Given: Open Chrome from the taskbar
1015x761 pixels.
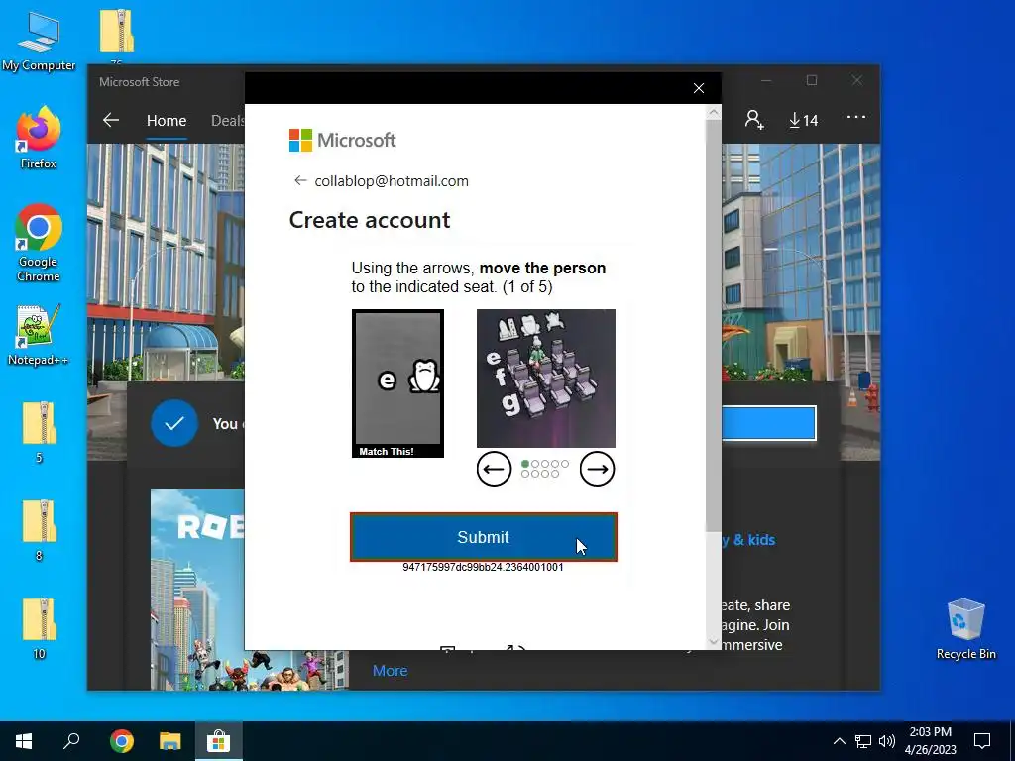Looking at the screenshot, I should click(x=121, y=741).
